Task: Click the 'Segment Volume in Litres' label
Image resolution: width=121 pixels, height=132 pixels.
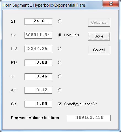Action: pos(35,118)
